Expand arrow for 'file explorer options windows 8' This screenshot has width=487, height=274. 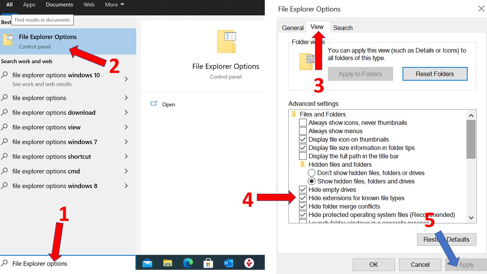tap(126, 186)
